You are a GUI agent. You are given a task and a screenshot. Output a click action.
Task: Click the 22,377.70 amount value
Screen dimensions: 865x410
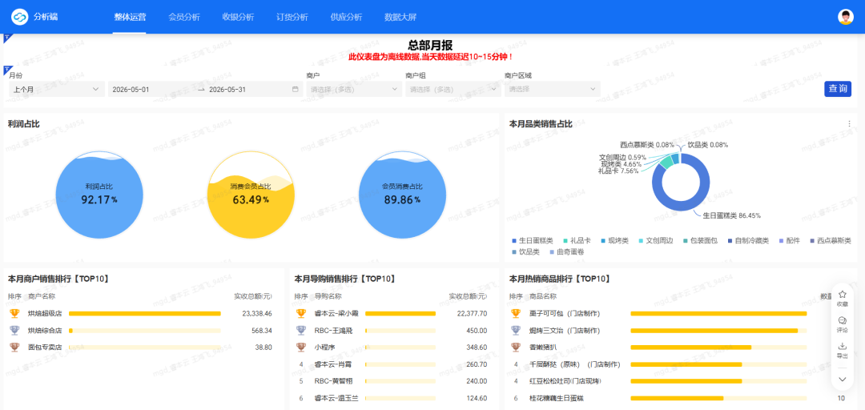coord(473,313)
